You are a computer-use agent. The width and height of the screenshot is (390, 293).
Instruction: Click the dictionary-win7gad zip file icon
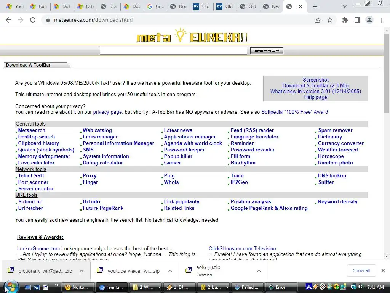point(11,270)
